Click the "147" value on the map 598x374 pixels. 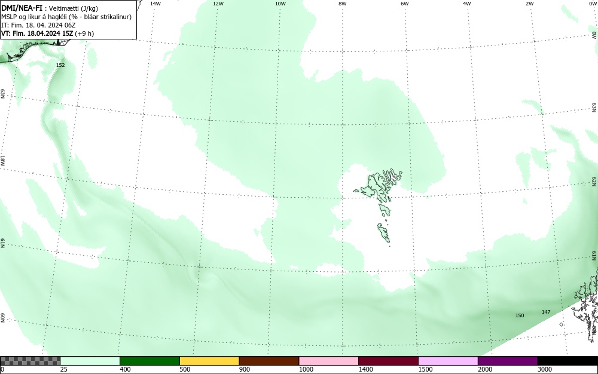point(546,311)
